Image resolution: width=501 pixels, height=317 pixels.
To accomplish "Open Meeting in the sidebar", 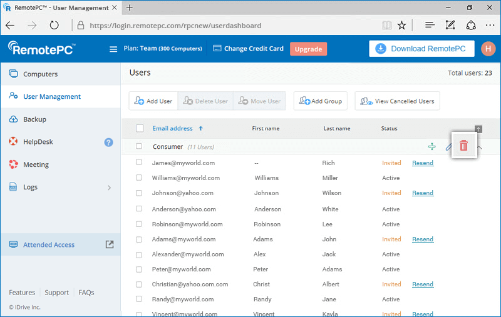I will [x=61, y=164].
